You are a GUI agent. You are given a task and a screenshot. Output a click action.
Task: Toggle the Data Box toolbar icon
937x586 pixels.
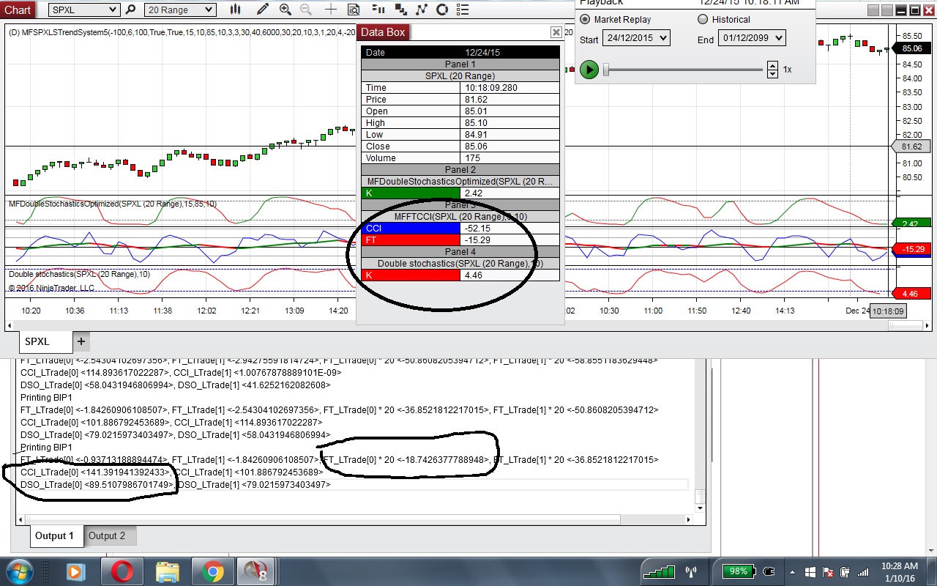click(354, 10)
